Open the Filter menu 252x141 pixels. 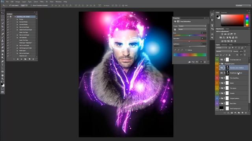point(42,2)
